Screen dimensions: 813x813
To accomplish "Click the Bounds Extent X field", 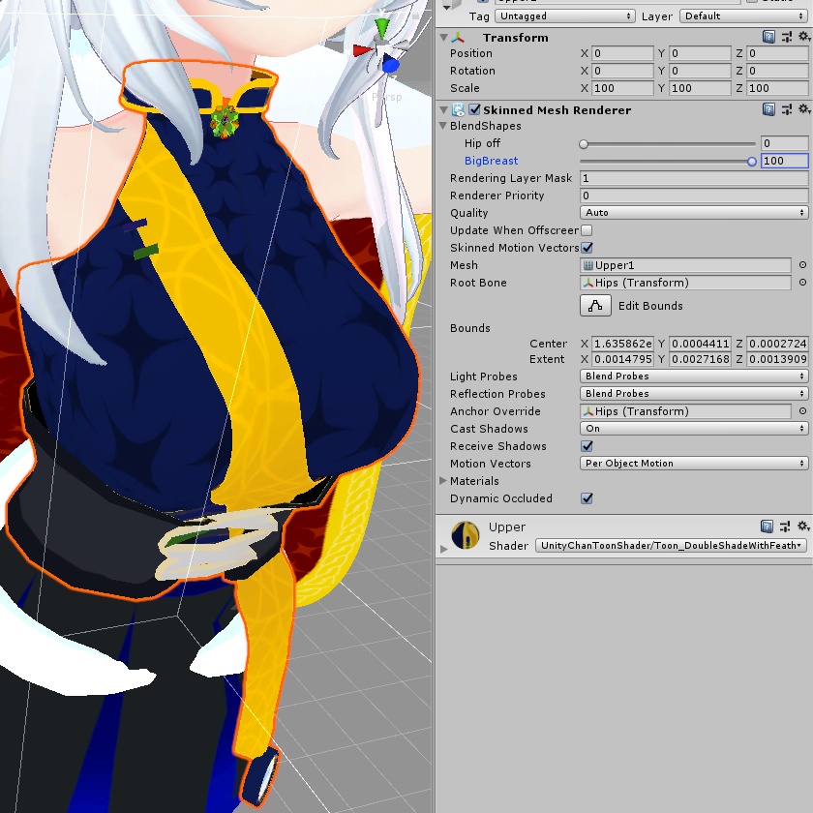I will (x=622, y=359).
